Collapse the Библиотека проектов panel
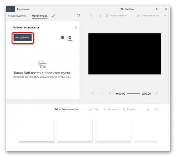This screenshot has height=157, width=176. (x=76, y=27)
